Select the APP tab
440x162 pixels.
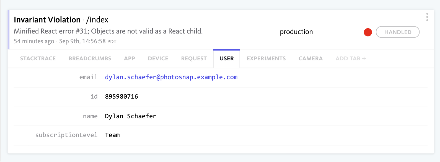[x=130, y=58]
